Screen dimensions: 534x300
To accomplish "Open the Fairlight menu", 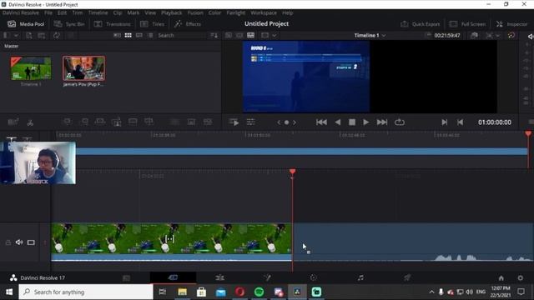I will point(236,12).
